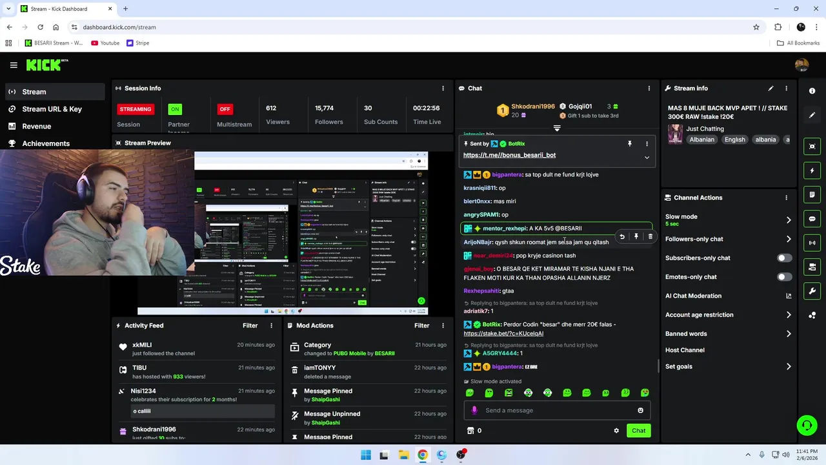Open green headset support button
Screen dimensions: 826x465
807,425
